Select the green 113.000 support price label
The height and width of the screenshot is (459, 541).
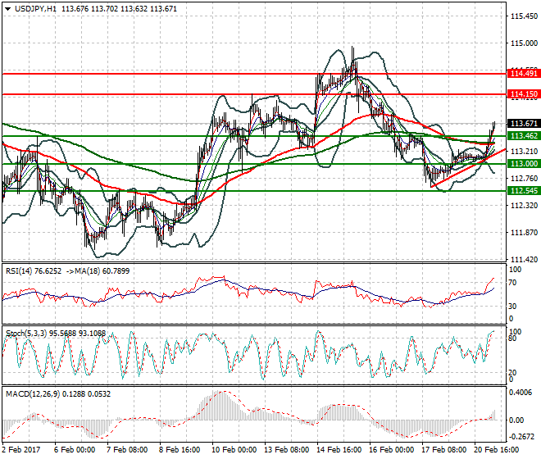point(524,164)
